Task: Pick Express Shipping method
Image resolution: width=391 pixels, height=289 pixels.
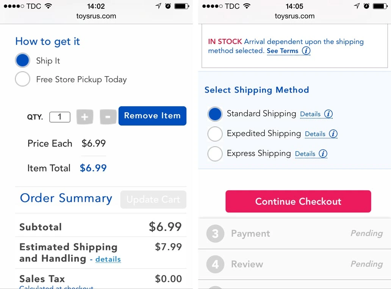Action: click(x=215, y=154)
